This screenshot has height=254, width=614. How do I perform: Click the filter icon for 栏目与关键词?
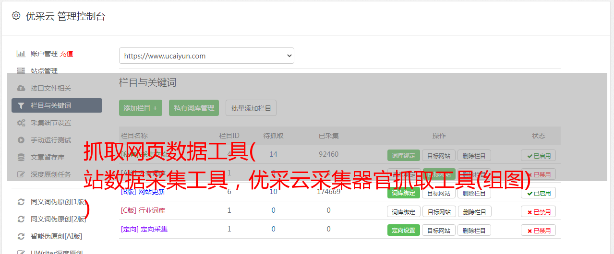click(21, 105)
